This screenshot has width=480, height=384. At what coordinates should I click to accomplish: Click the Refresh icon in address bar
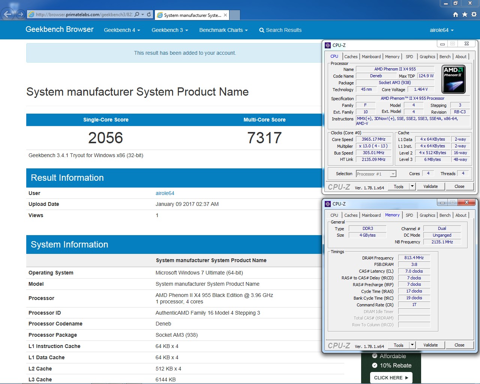149,15
